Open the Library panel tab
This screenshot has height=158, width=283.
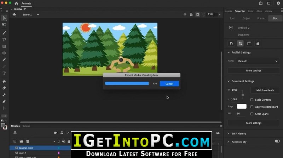[268, 11]
